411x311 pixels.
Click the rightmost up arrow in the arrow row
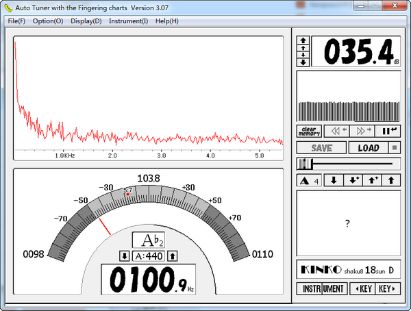pos(390,181)
